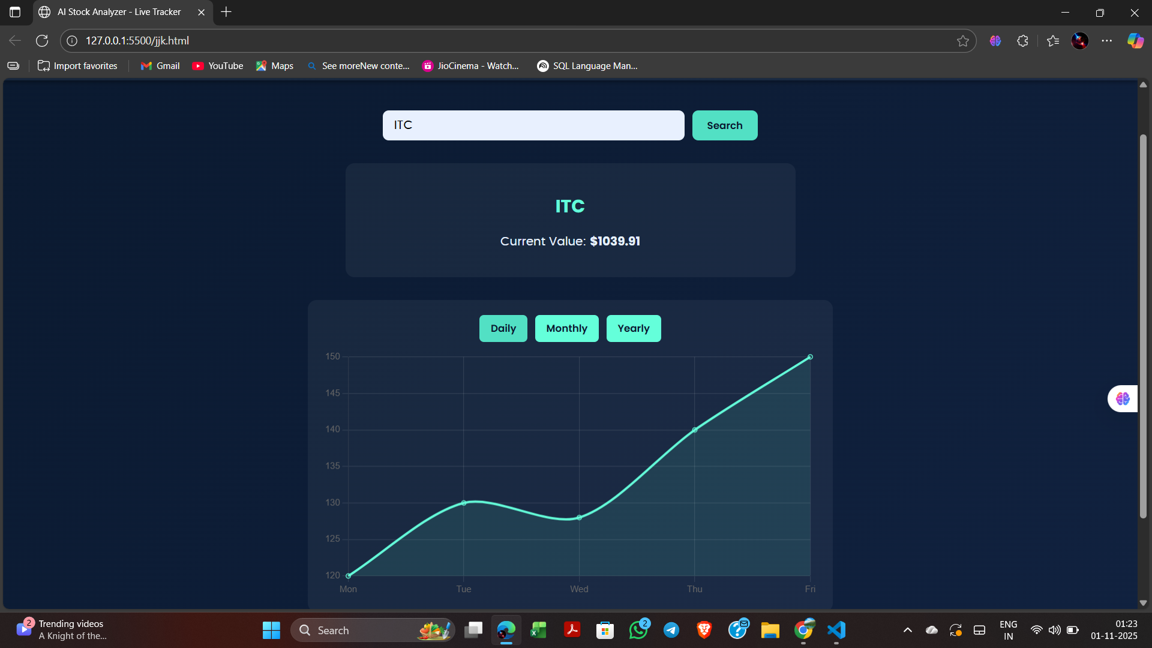1152x648 pixels.
Task: Expand hidden system tray icons chevron
Action: (x=908, y=630)
